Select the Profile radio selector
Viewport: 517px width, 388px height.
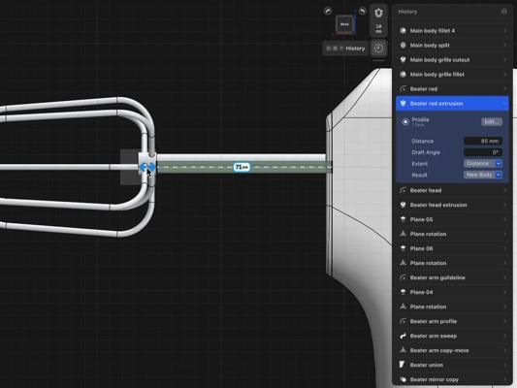pos(405,121)
